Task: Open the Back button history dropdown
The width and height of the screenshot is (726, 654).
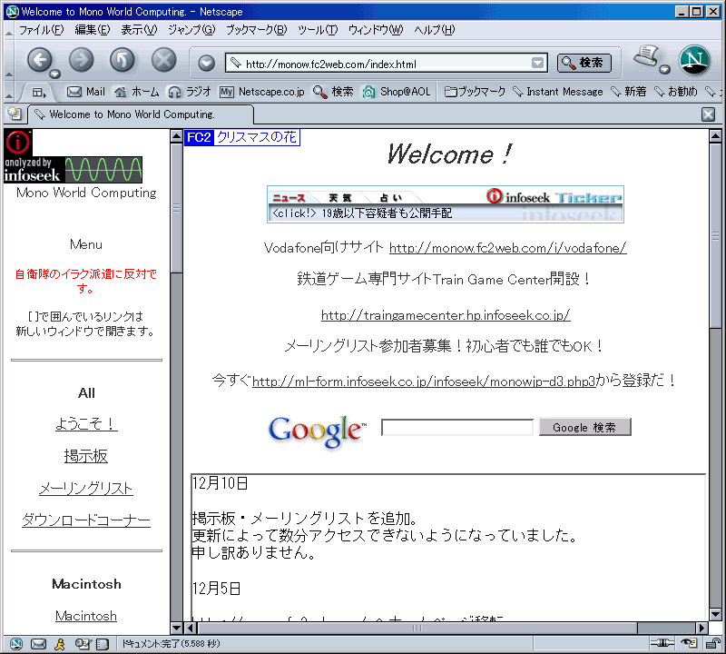Action: click(x=55, y=74)
